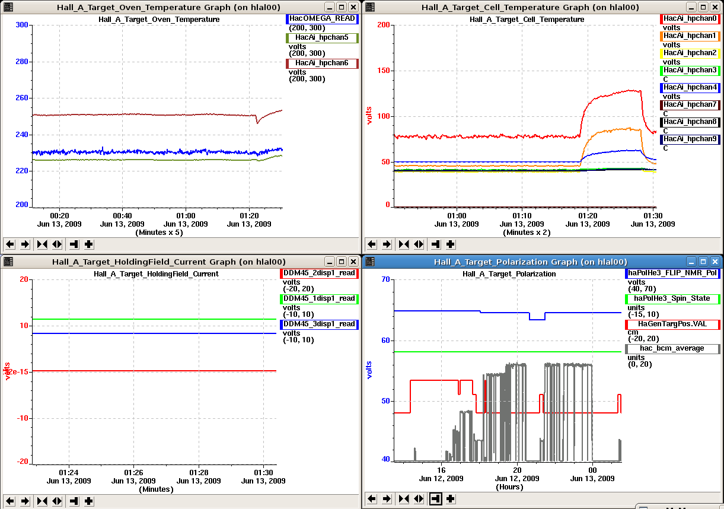724x509 pixels.
Task: Click the bar-shaped auto-scroll icon in HoldingField Current window
Action: click(x=74, y=501)
